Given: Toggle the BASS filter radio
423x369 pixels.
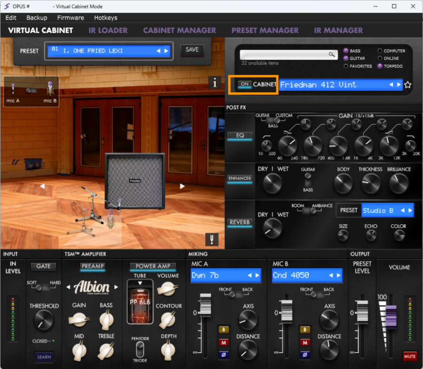Looking at the screenshot, I should [345, 51].
